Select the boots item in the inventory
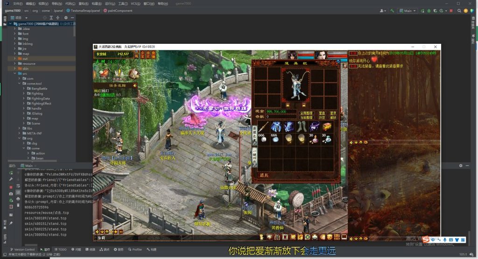 pos(302,127)
